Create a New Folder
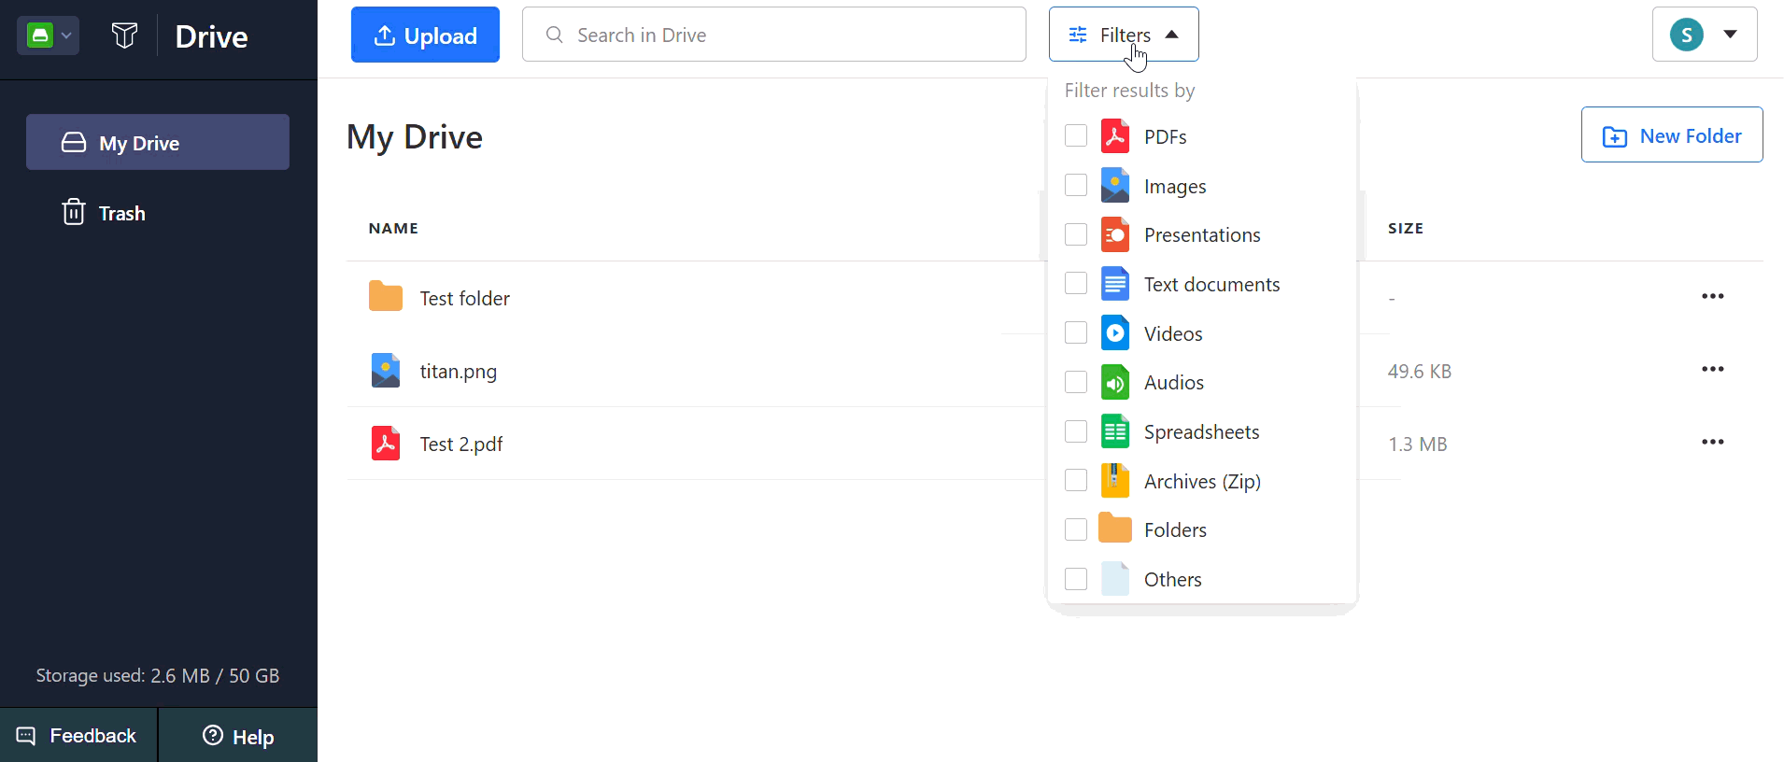 [1672, 134]
